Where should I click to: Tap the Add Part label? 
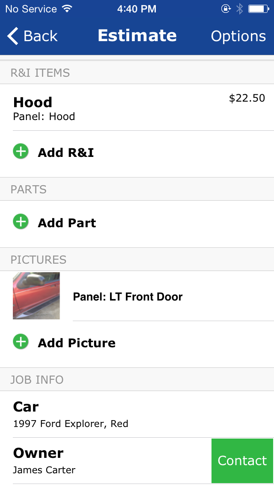pyautogui.click(x=67, y=223)
